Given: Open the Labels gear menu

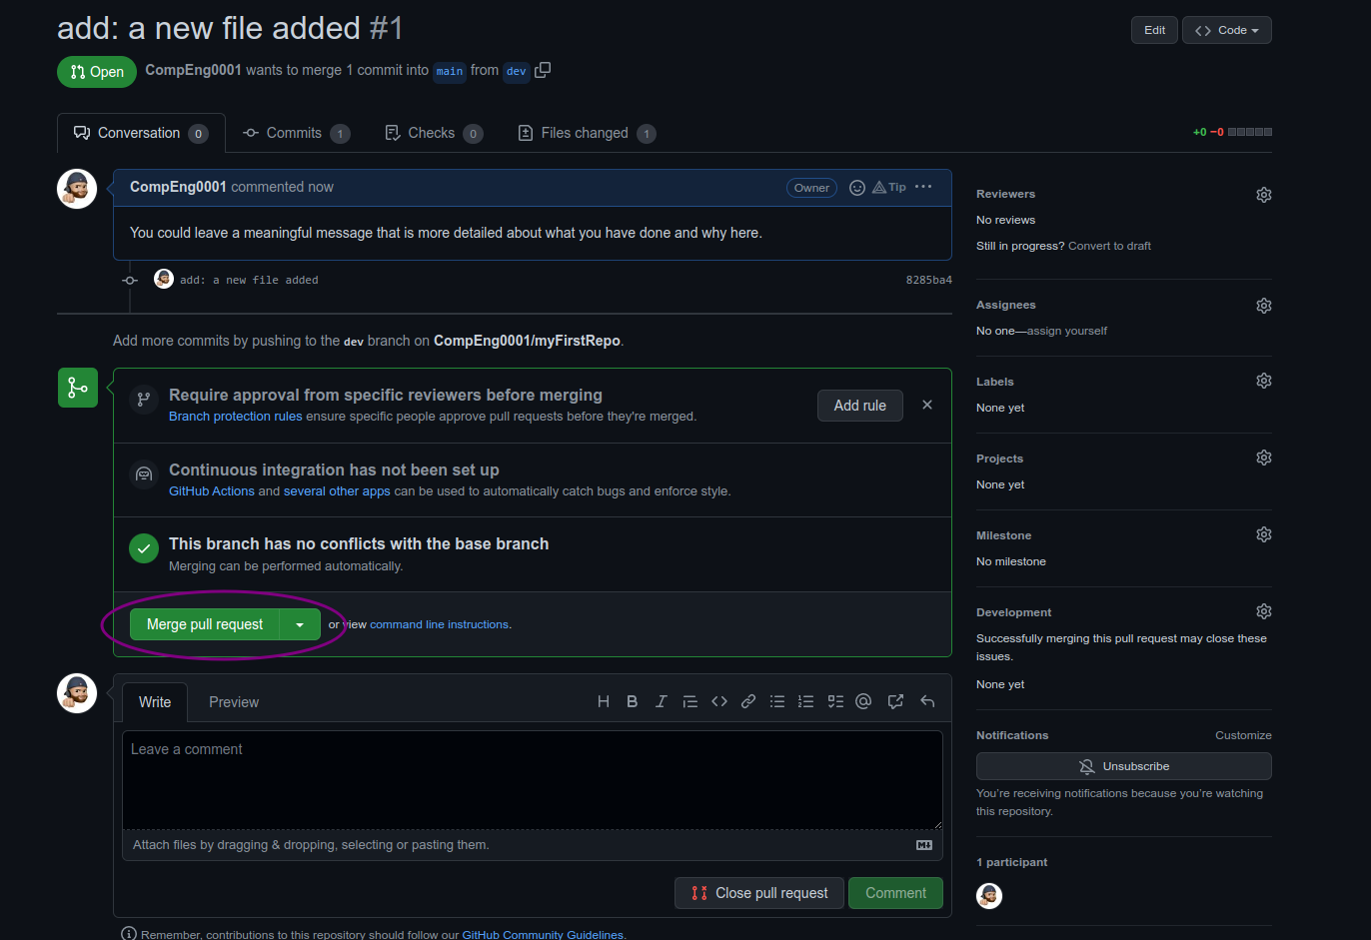Looking at the screenshot, I should pos(1263,382).
